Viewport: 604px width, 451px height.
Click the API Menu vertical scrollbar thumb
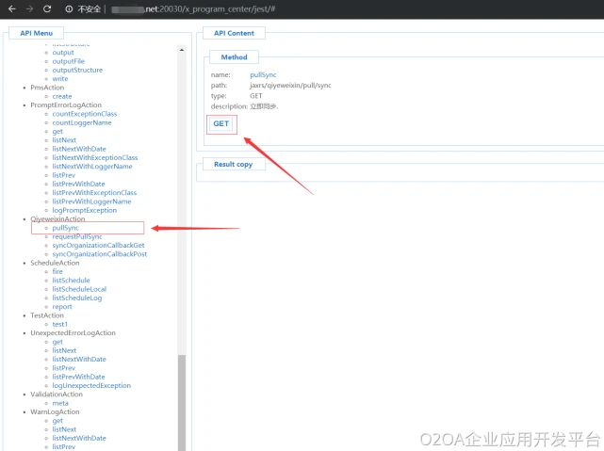tap(182, 402)
